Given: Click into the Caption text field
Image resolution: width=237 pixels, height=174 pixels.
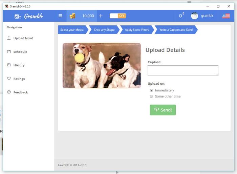Looking at the screenshot, I should tap(183, 70).
